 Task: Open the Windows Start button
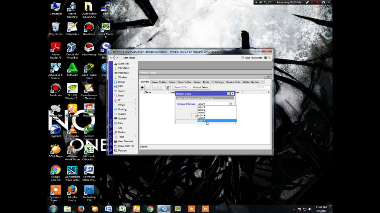[x=53, y=209]
